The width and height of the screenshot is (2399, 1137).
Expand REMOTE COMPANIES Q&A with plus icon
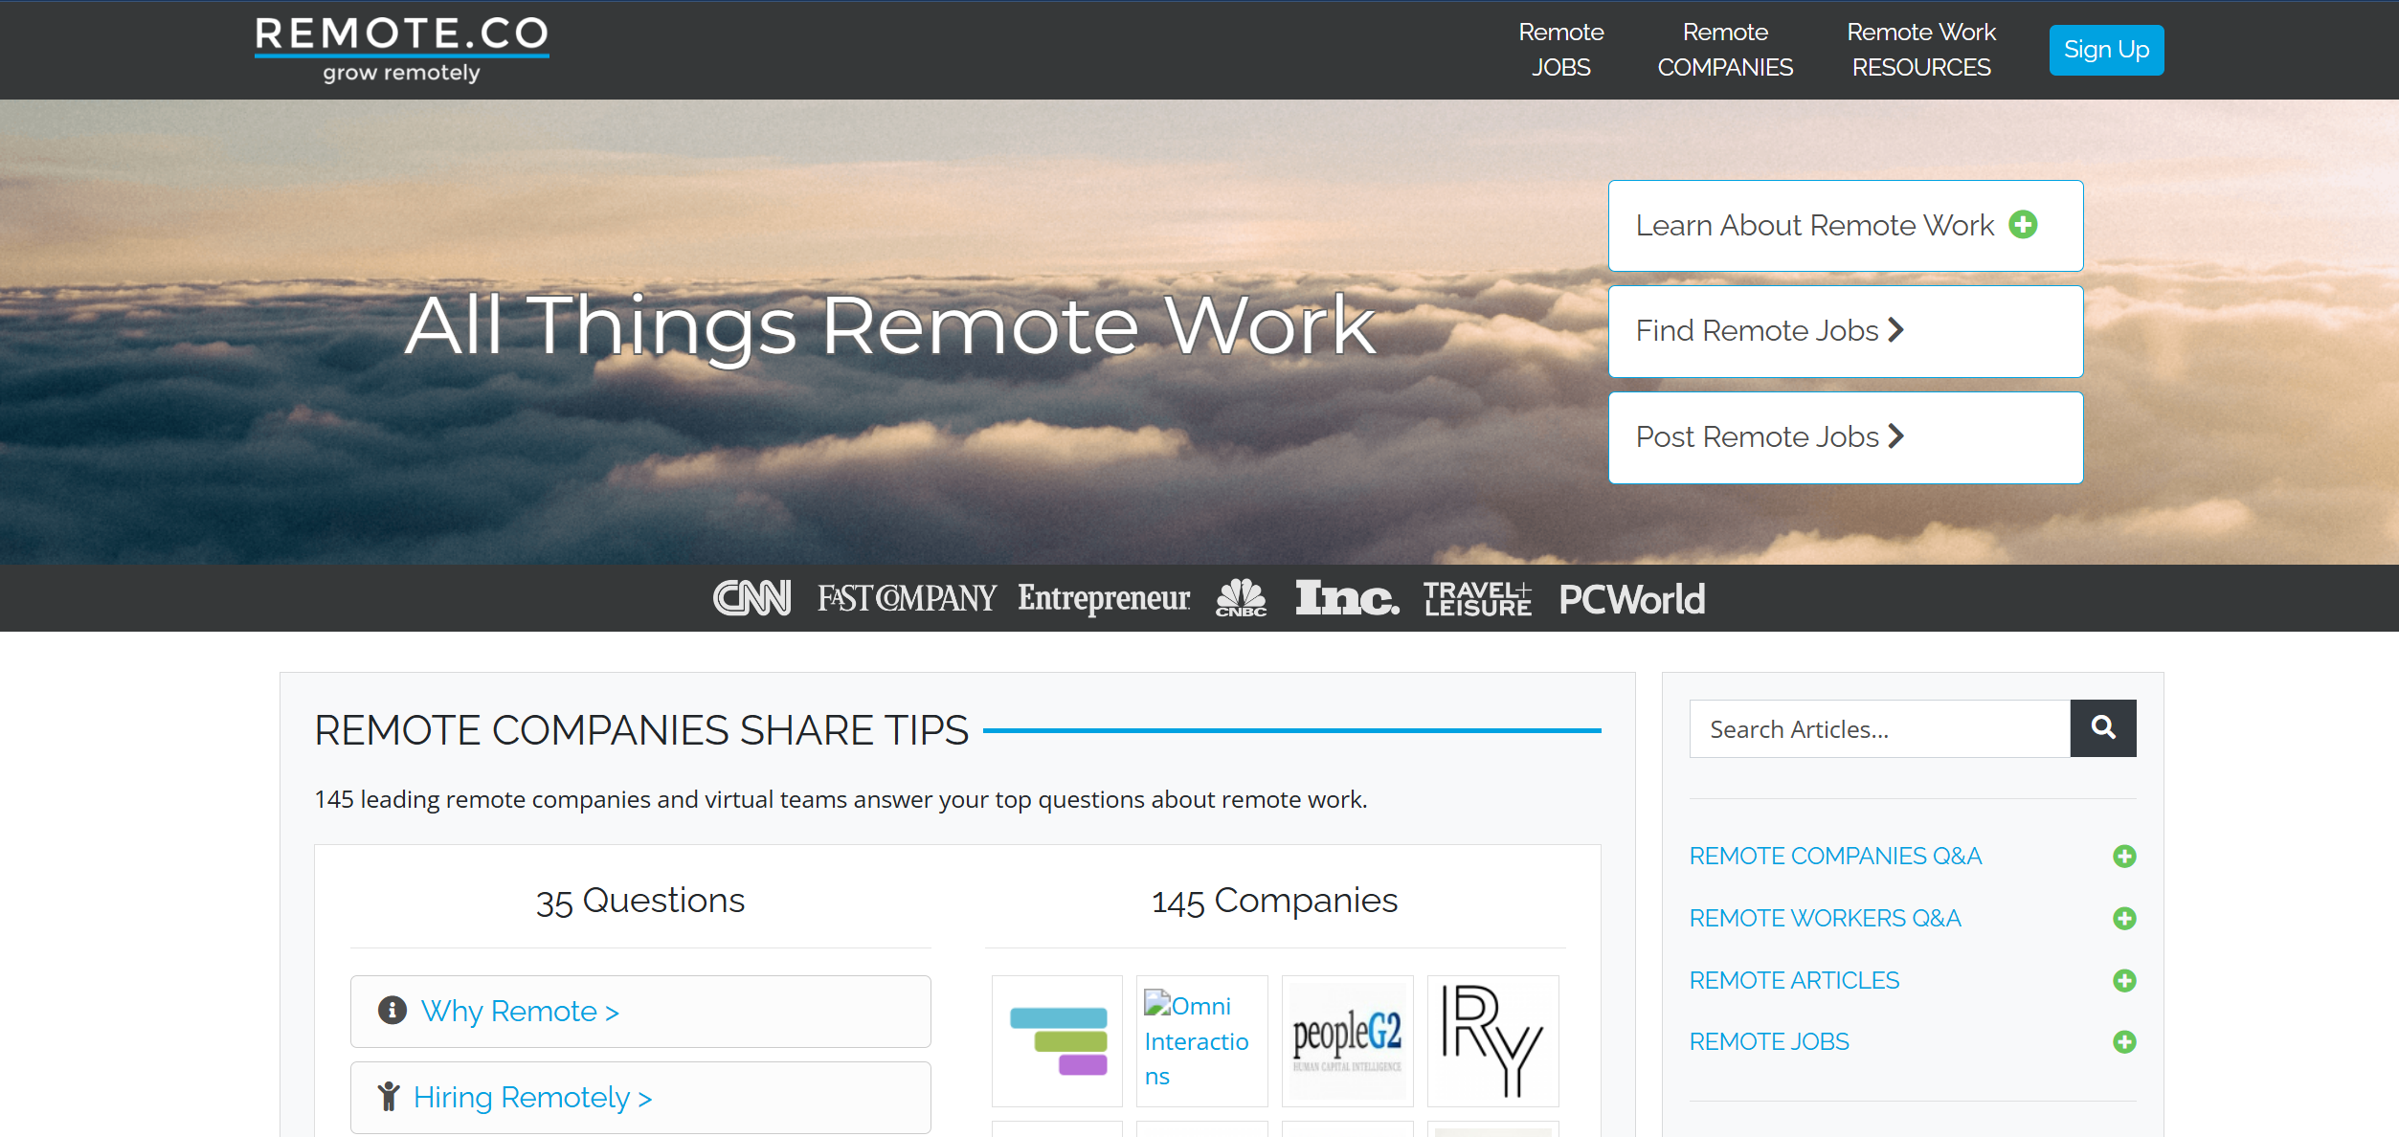[x=2124, y=857]
